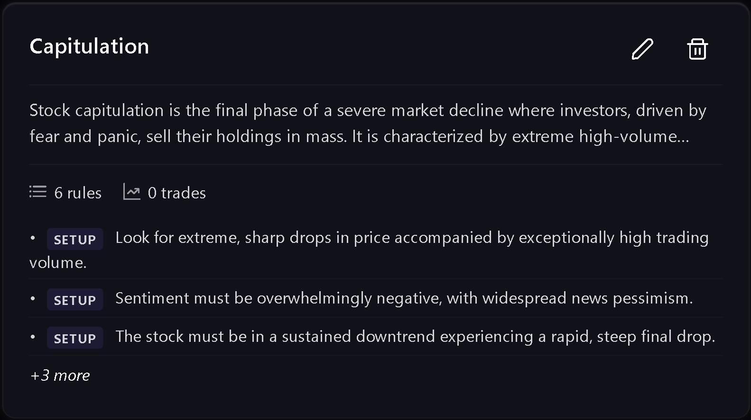
Task: Select the overwhelmingly negative sentiment rule text
Action: (404, 298)
